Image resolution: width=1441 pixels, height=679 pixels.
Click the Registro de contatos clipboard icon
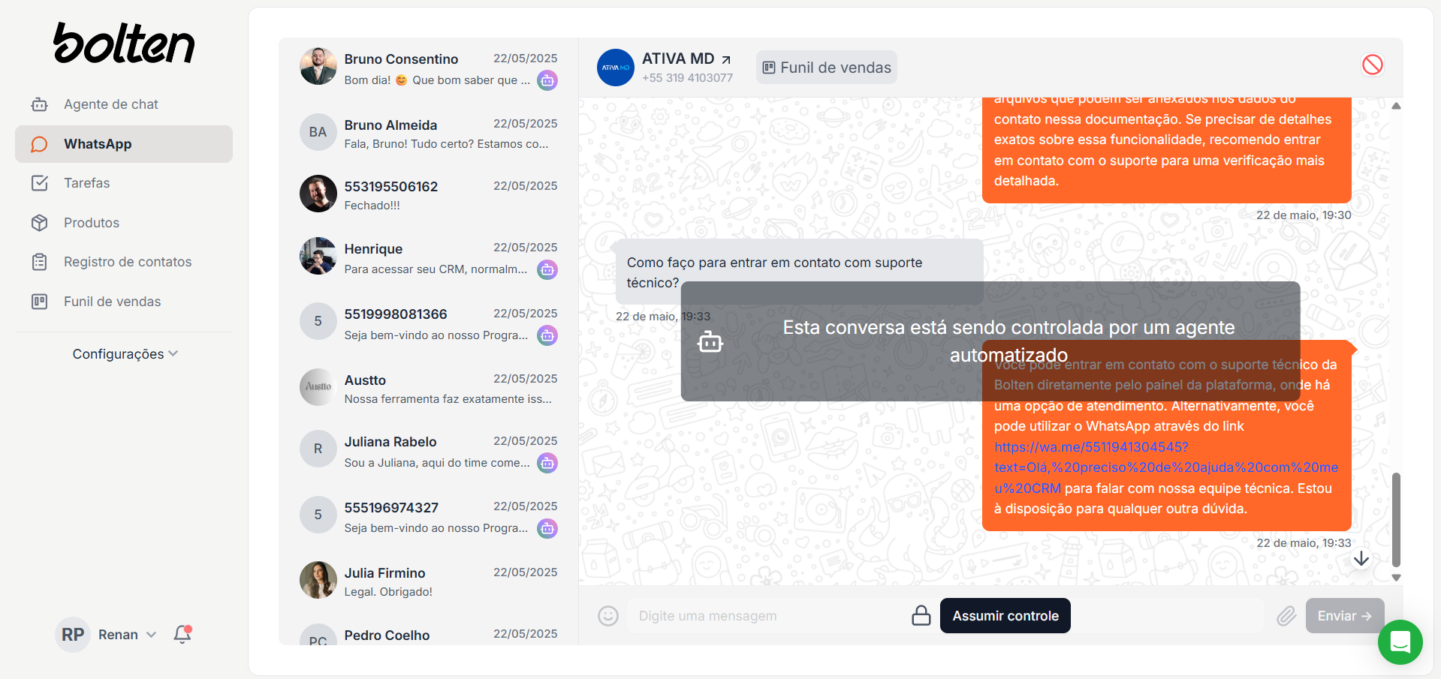click(x=39, y=262)
